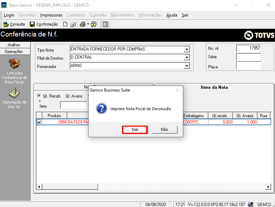
Task: Click the copy document toolbar icon
Action: coord(73,24)
